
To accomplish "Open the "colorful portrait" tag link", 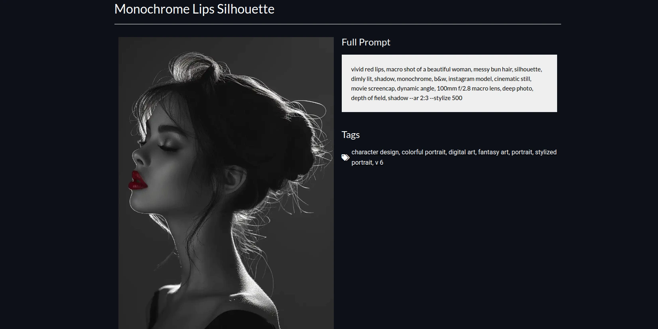I will coord(424,152).
